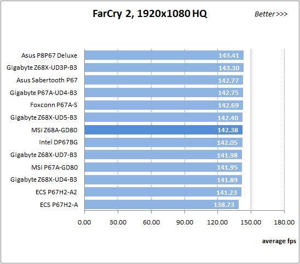Viewport: 300px width, 264px height.
Task: Click the value 138.73
Action: click(x=224, y=205)
